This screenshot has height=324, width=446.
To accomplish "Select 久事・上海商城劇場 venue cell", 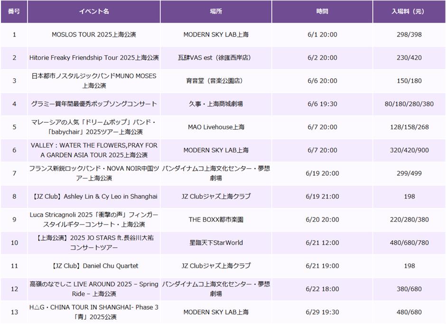I will (216, 104).
